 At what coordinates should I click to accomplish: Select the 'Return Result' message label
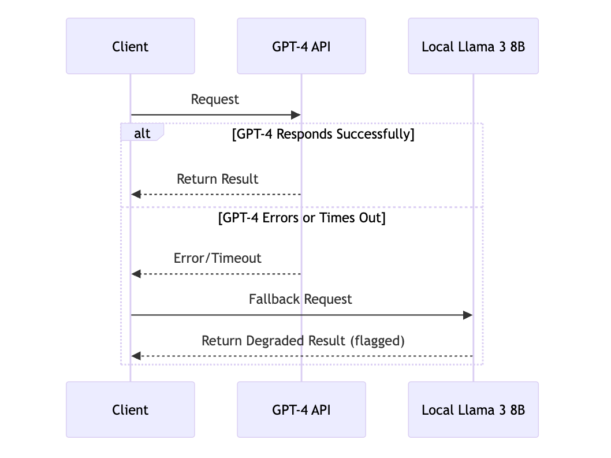pos(218,179)
